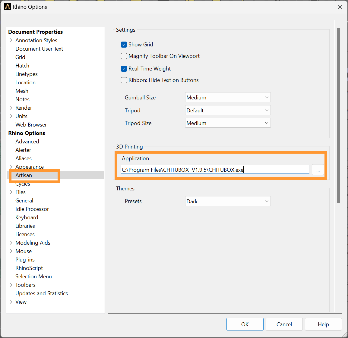Enable Magnify Toolbar On Viewport
The image size is (348, 338).
click(124, 56)
